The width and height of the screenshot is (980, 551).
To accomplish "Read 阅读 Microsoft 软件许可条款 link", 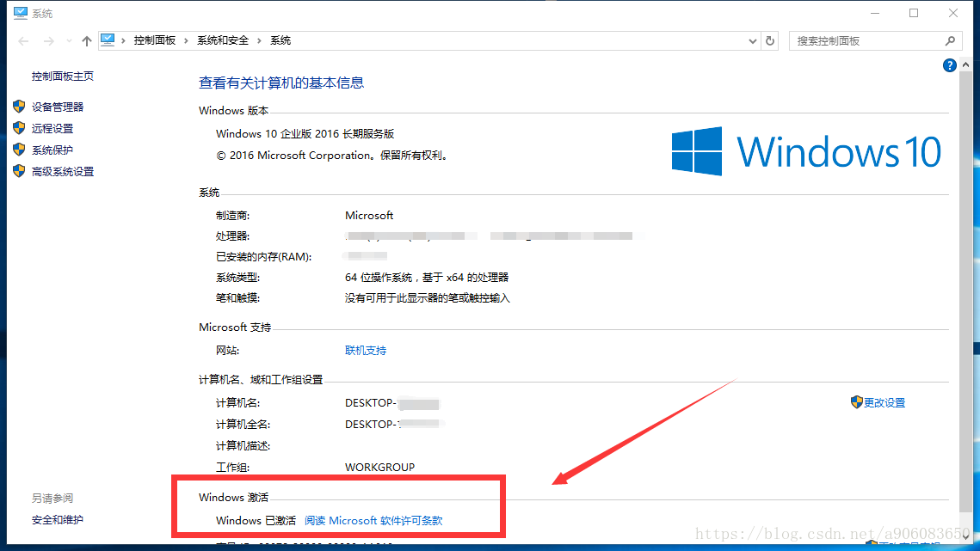I will [x=373, y=520].
